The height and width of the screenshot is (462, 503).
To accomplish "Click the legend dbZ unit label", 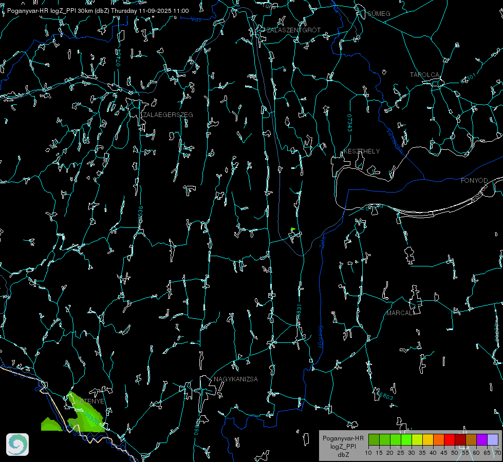I will pos(343,455).
